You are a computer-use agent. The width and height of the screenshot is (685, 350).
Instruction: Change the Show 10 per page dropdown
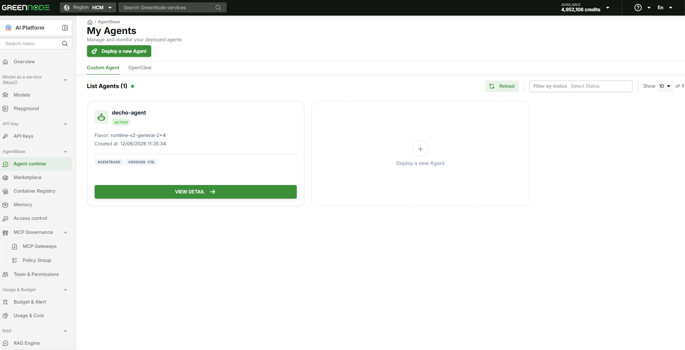pos(665,86)
